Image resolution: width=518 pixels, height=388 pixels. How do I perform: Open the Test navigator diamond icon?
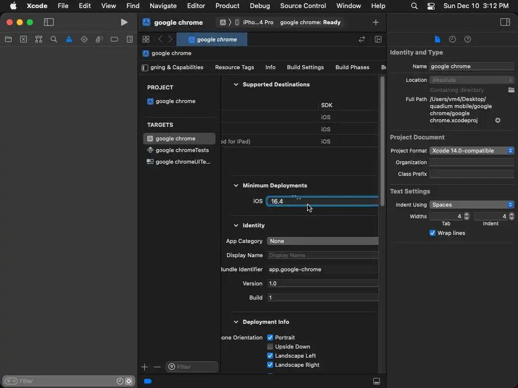coord(84,39)
